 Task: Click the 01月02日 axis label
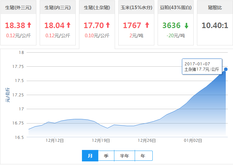[193, 140]
